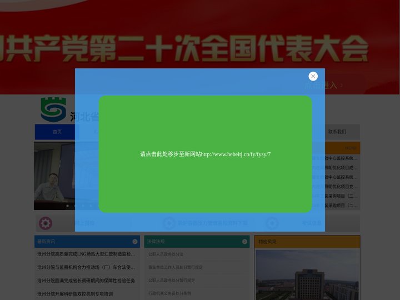The height and width of the screenshot is (300, 400).
Task: Click the pink gear icon
Action: coord(46,223)
